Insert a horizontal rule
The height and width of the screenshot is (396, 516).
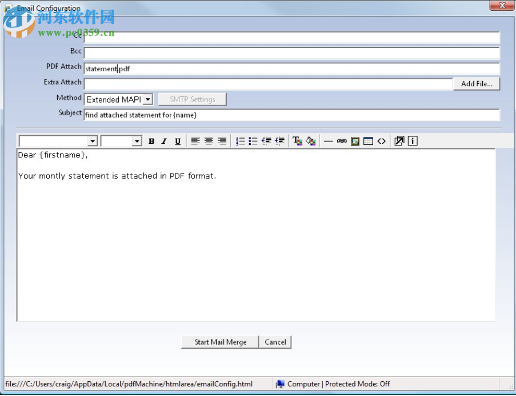click(x=327, y=140)
